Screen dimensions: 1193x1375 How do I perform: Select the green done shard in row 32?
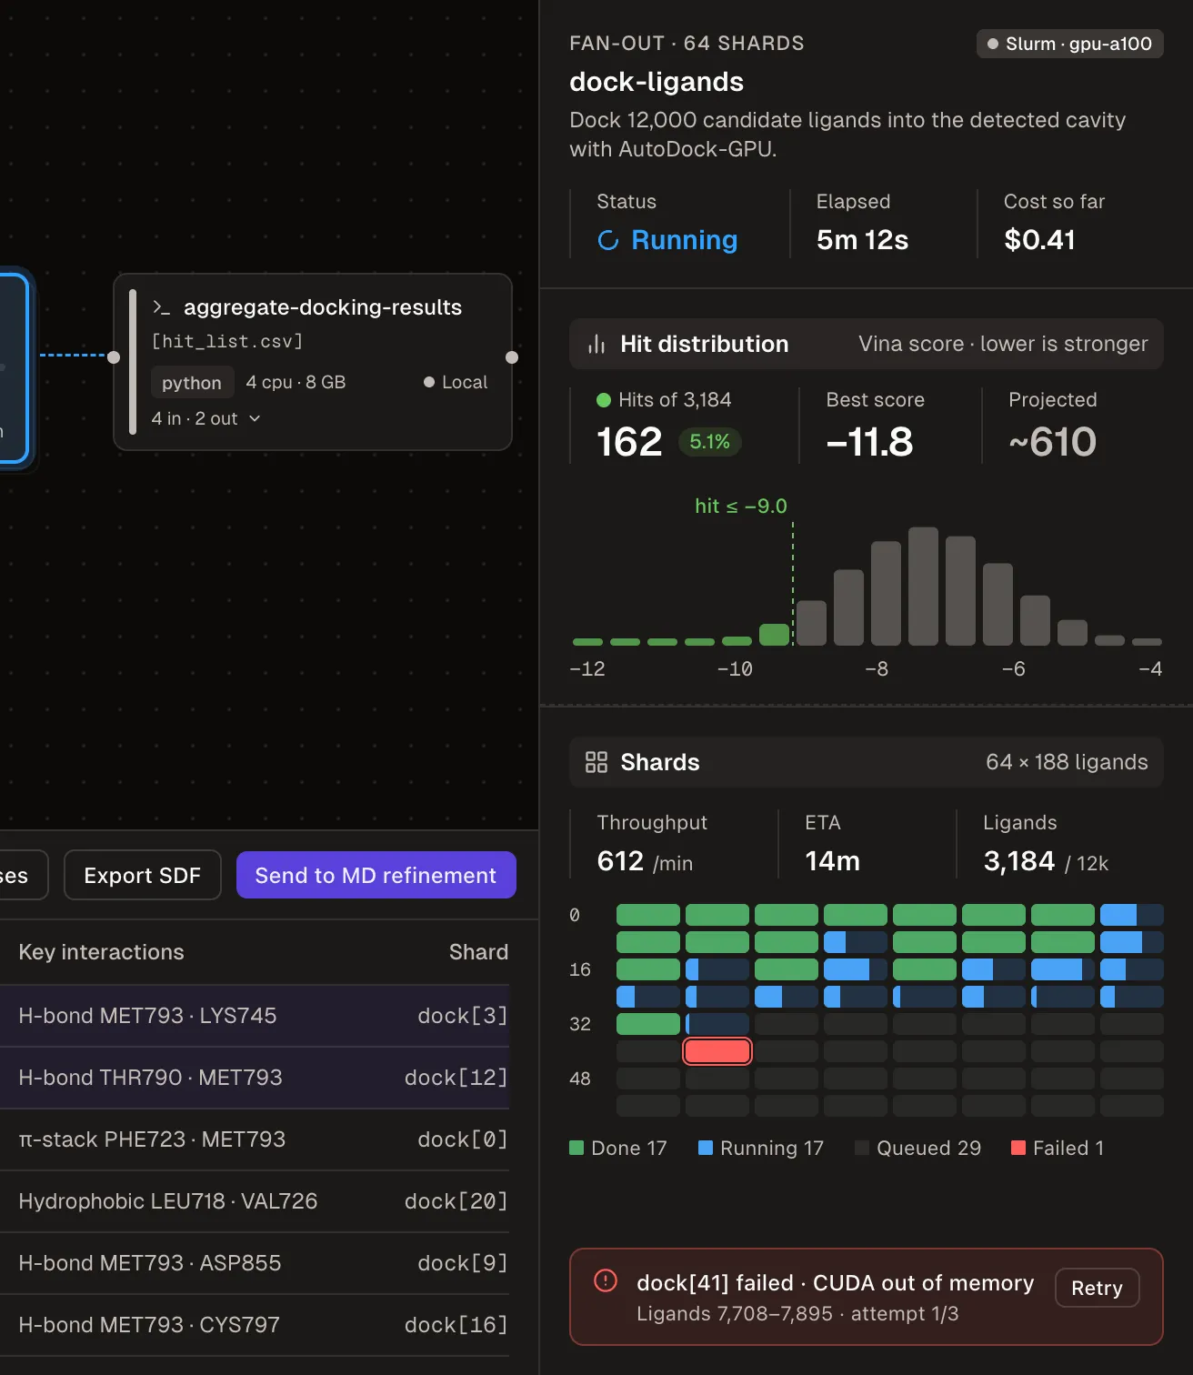pos(648,1024)
